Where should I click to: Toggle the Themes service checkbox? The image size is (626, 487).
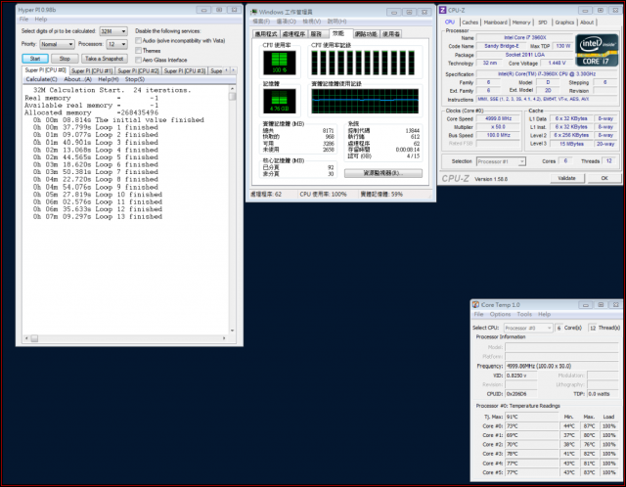(138, 50)
